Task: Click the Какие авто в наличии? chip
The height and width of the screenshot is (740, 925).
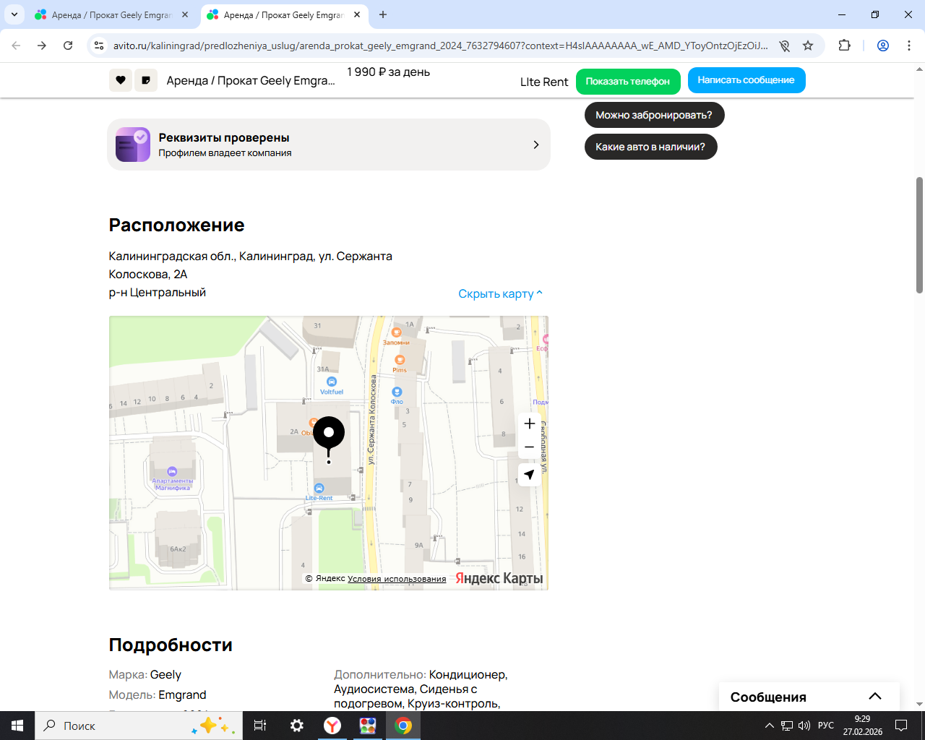Action: [x=650, y=147]
